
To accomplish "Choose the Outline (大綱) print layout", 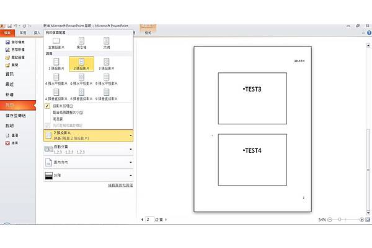I will [107, 43].
